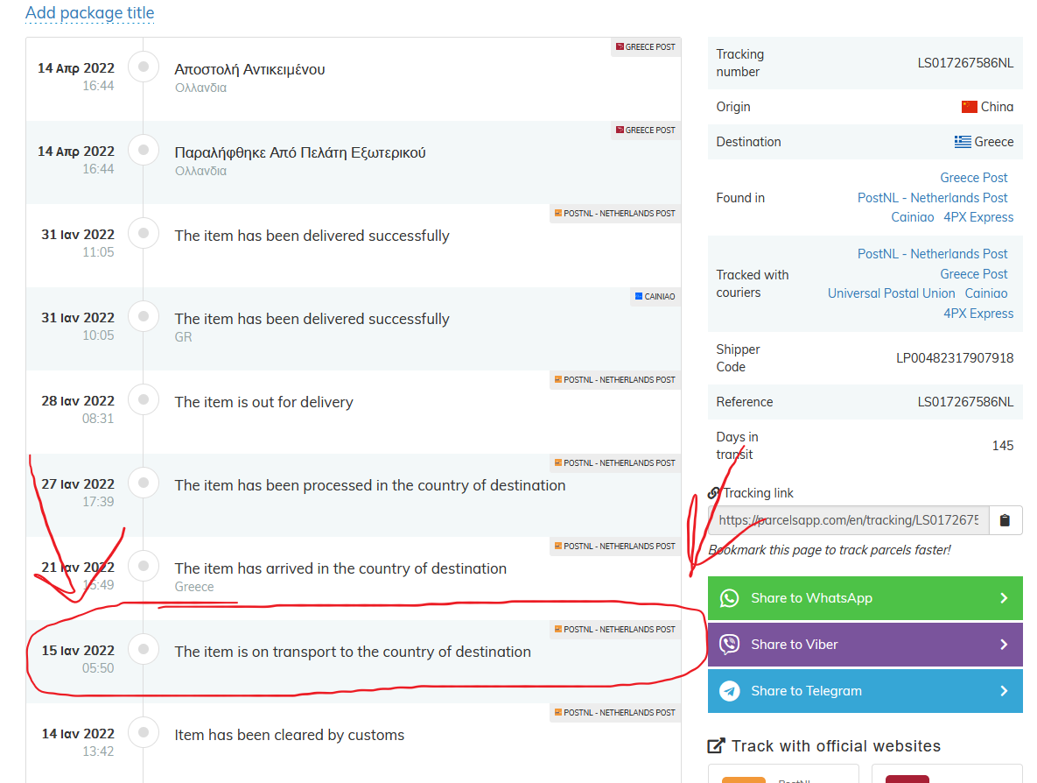Click timeline marker for Αποστολή Αντικειμένου
Image resolution: width=1037 pixels, height=783 pixels.
click(x=144, y=67)
